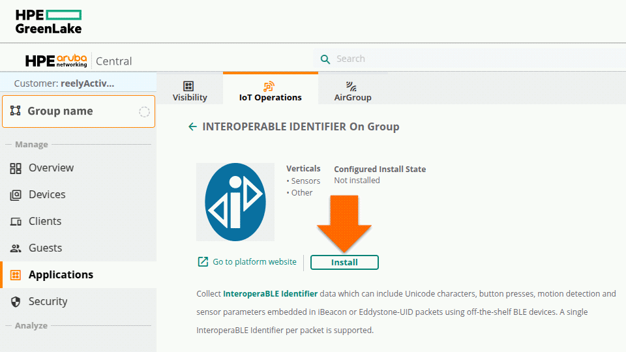Click the Manage section label
The height and width of the screenshot is (352, 626).
coord(31,145)
